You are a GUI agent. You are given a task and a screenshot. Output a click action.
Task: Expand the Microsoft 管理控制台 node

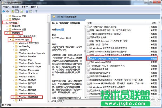[x=13, y=43]
